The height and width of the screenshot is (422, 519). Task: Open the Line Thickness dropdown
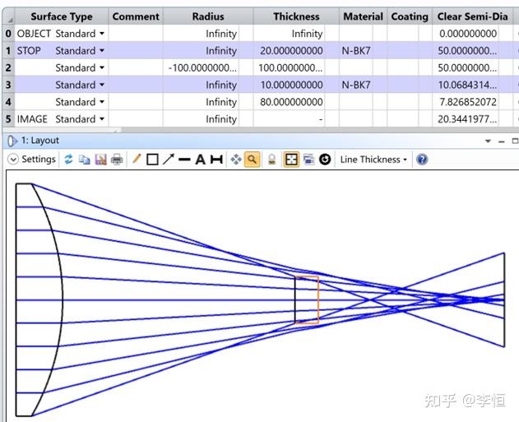(x=373, y=160)
